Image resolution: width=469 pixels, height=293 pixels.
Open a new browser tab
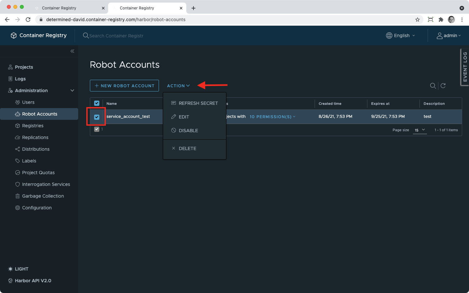(193, 8)
